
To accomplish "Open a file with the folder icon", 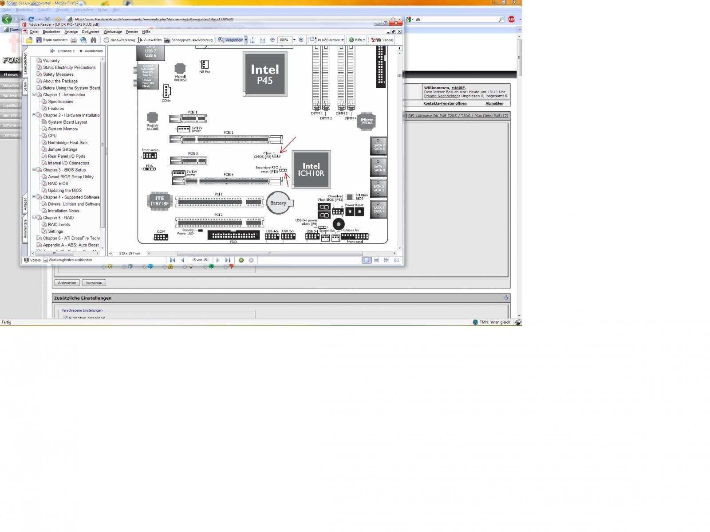I will pos(29,40).
